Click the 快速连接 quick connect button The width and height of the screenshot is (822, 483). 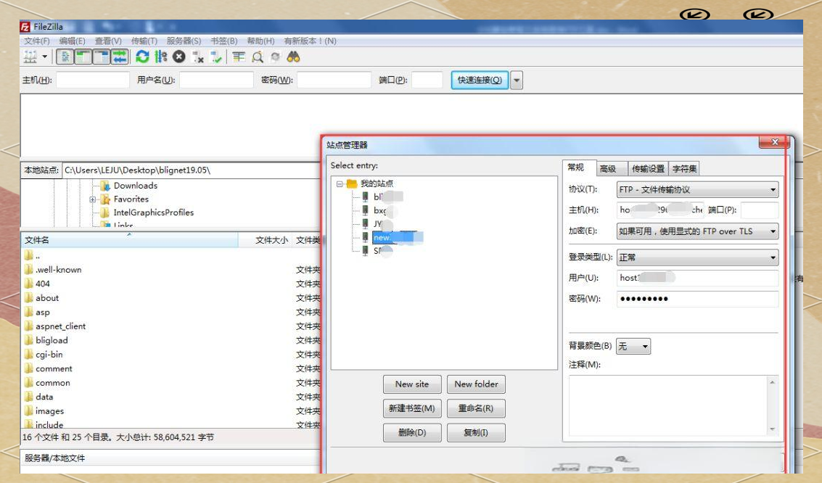479,80
